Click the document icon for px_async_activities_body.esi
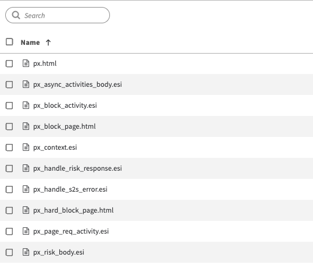 pyautogui.click(x=26, y=84)
